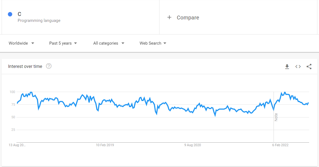Select the 10 Feb 2019 axis label
Image resolution: width=319 pixels, height=167 pixels.
click(x=105, y=145)
